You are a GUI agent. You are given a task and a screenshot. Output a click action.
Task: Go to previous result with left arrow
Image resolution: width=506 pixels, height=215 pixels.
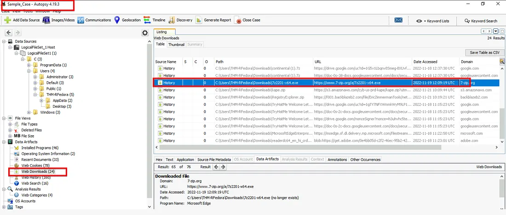coord(217,167)
